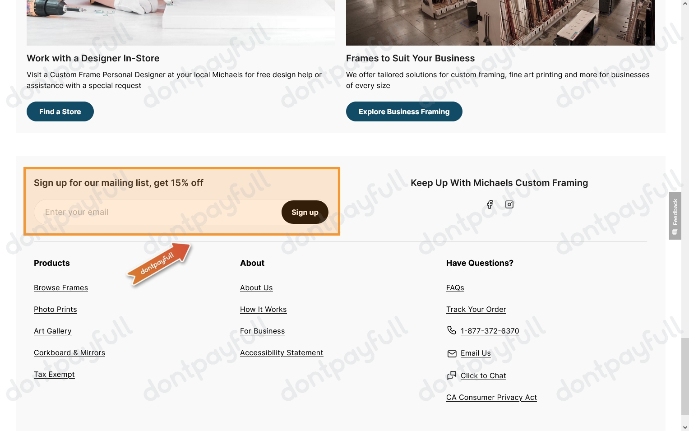Open the Instagram social icon
The height and width of the screenshot is (431, 689).
click(x=509, y=204)
